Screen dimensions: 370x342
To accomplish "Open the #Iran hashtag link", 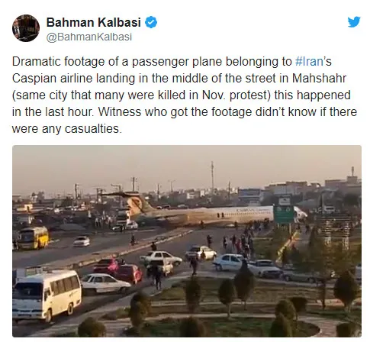I will (309, 62).
